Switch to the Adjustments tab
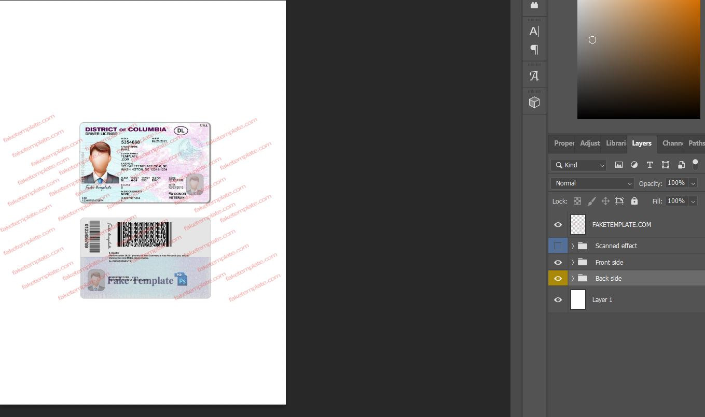The image size is (705, 417). click(589, 143)
